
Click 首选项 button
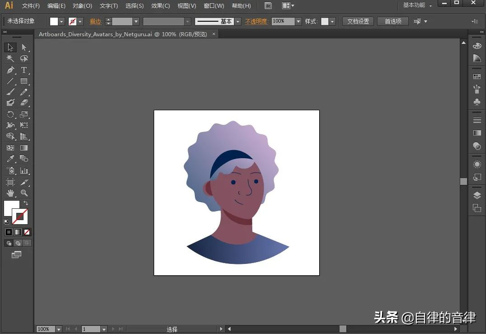point(393,21)
